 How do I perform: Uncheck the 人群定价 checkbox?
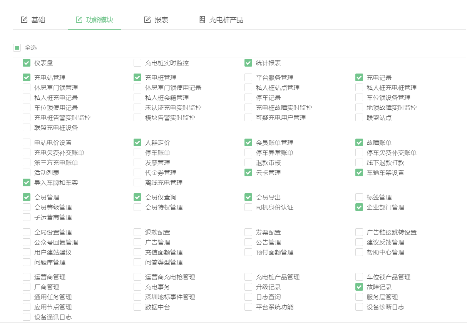pos(137,142)
